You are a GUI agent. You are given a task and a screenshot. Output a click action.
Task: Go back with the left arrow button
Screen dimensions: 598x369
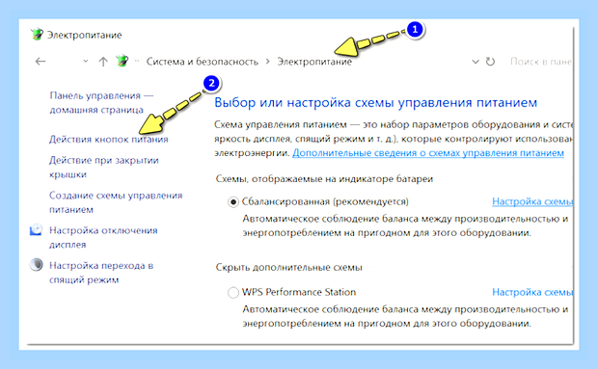click(x=41, y=62)
